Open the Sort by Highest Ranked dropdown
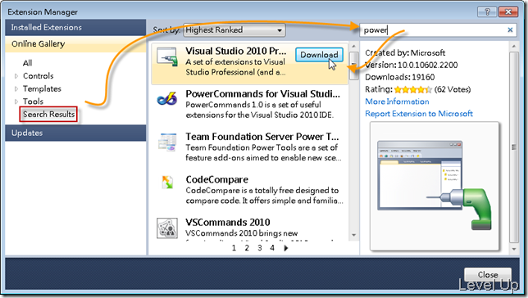528x298 pixels. 234,30
